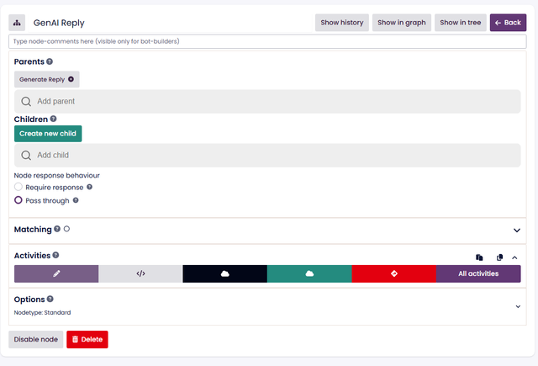Click the Show history button

[x=341, y=23]
